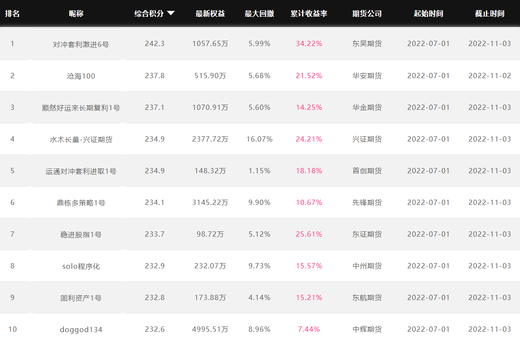This screenshot has width=520, height=343.
Task: Open solo程序化 account page
Action: point(81,266)
